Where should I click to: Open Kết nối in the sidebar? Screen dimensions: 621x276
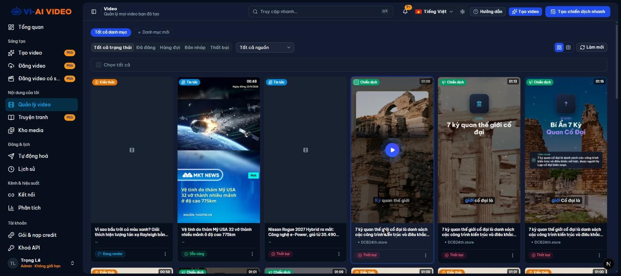(42, 195)
